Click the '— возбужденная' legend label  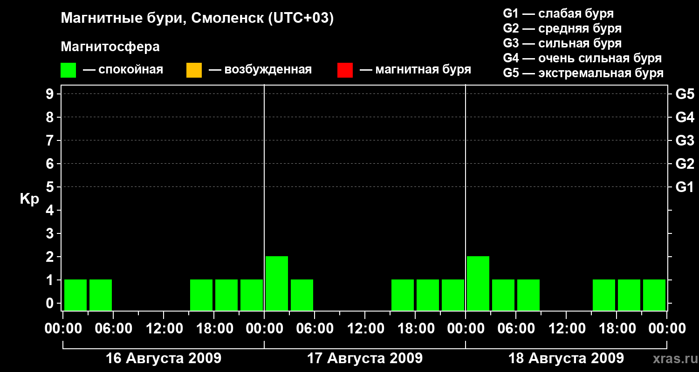click(x=260, y=70)
